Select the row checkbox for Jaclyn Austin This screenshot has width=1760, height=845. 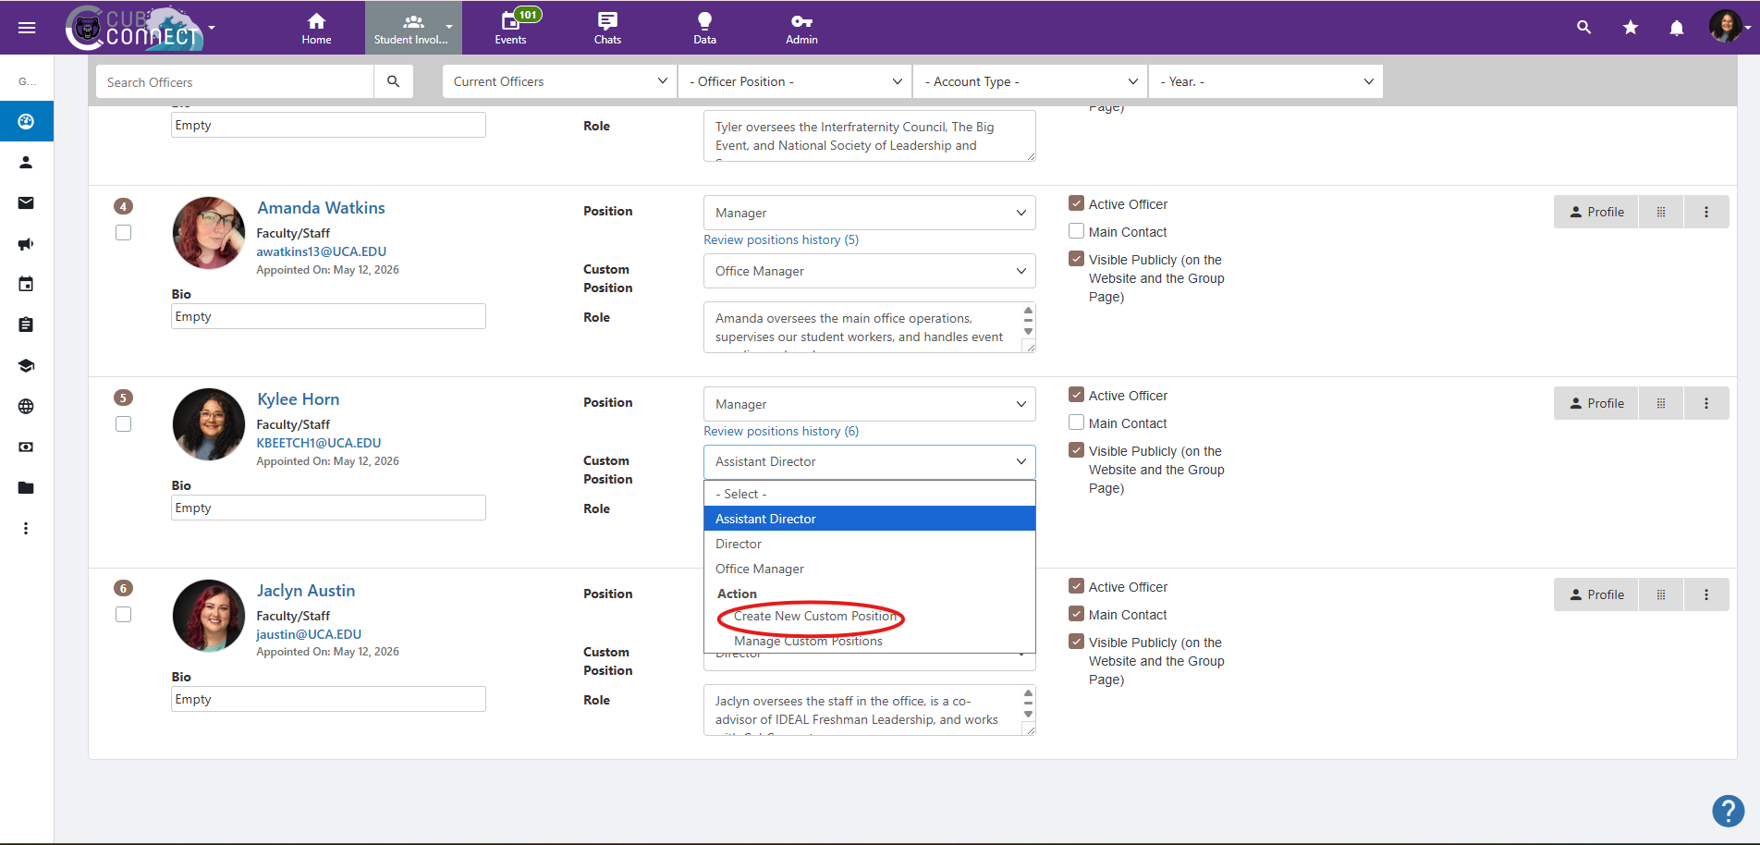(x=123, y=614)
